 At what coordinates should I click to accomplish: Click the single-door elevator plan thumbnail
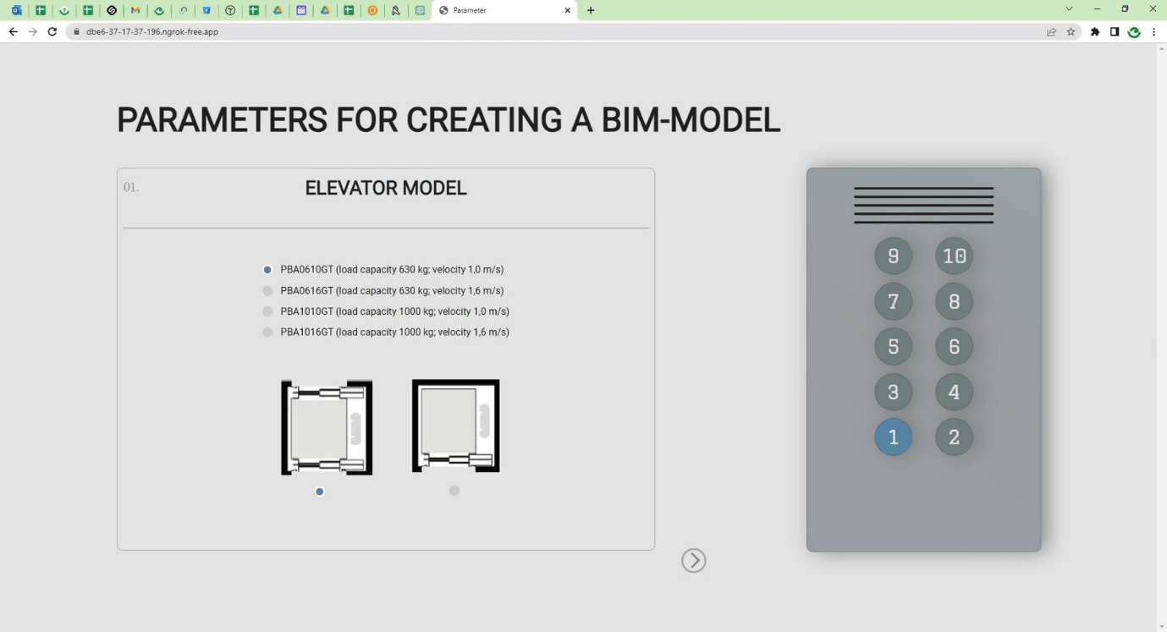point(455,426)
